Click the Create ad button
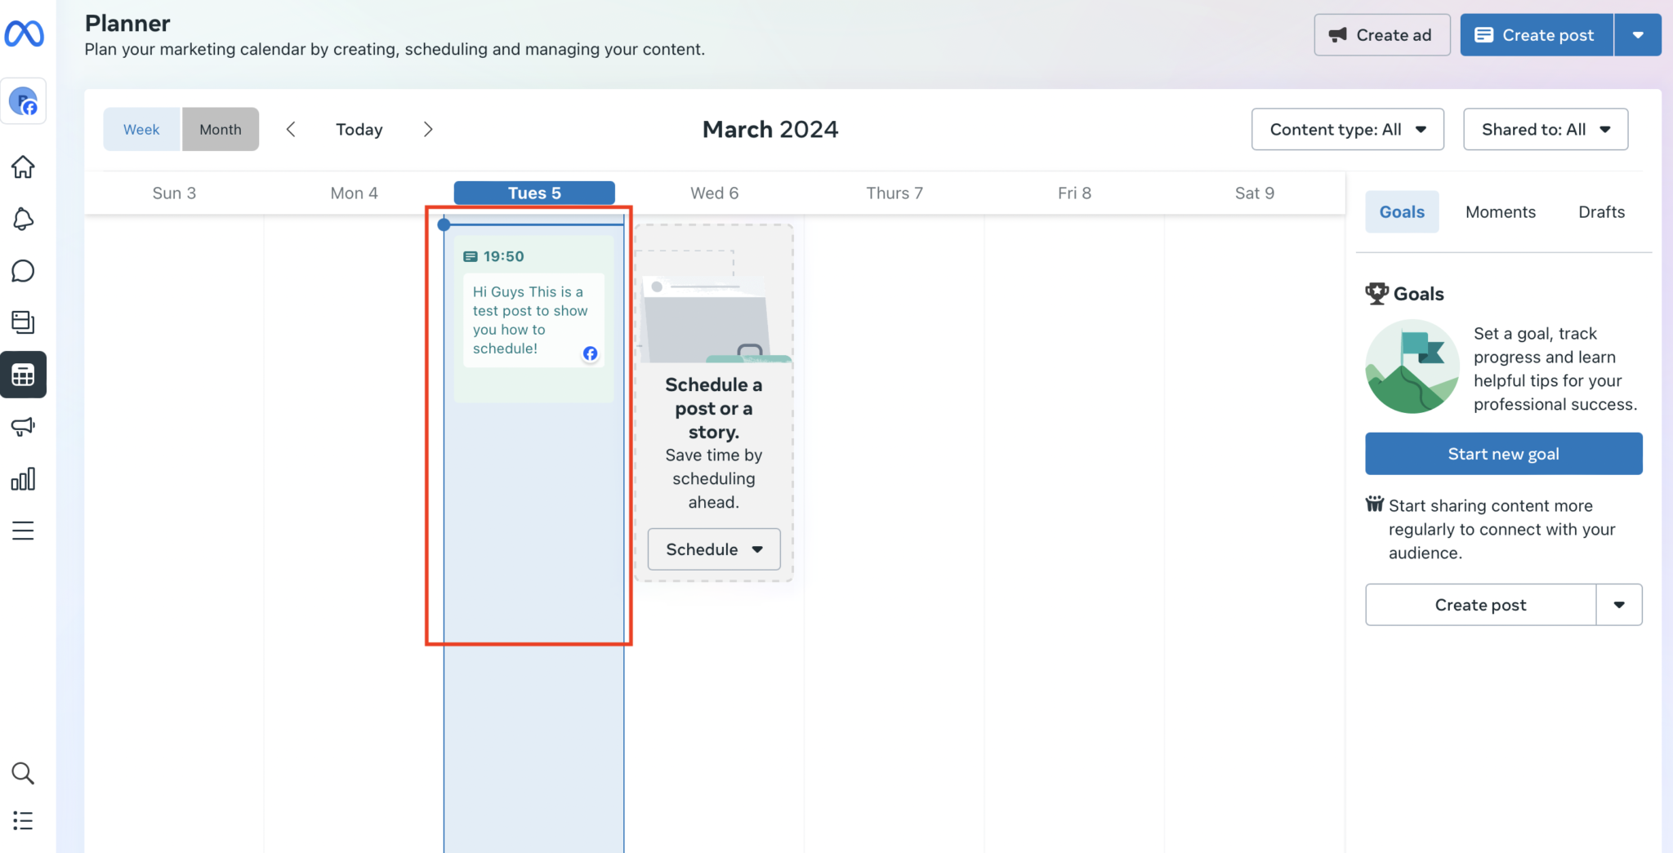The width and height of the screenshot is (1673, 853). click(1381, 35)
